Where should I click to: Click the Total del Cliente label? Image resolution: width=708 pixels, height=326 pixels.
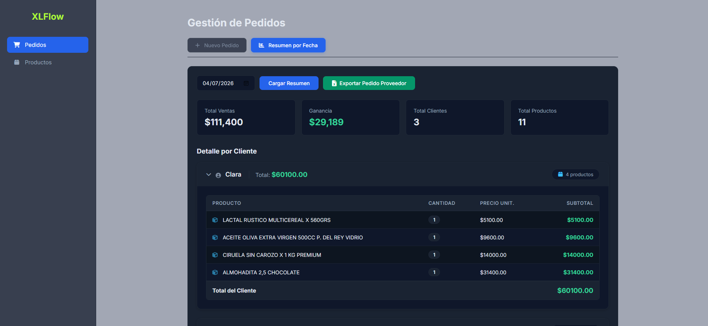[234, 291]
